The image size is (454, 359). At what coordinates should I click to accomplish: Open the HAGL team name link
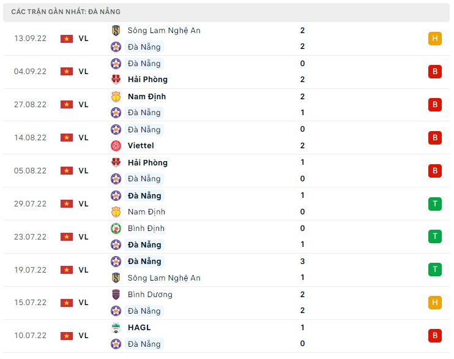click(139, 328)
